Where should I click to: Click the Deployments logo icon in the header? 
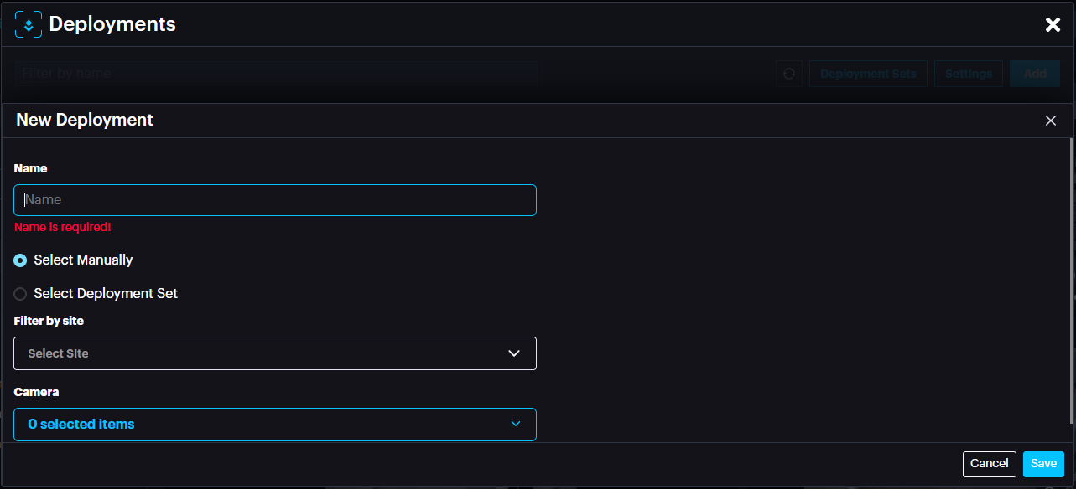coord(29,25)
